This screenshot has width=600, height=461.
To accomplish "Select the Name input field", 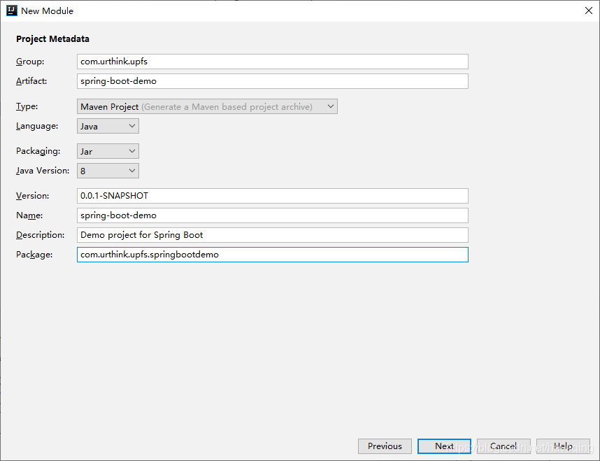I will pyautogui.click(x=273, y=215).
